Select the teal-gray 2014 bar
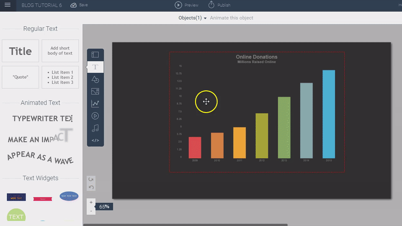The image size is (402, 226). [x=307, y=121]
